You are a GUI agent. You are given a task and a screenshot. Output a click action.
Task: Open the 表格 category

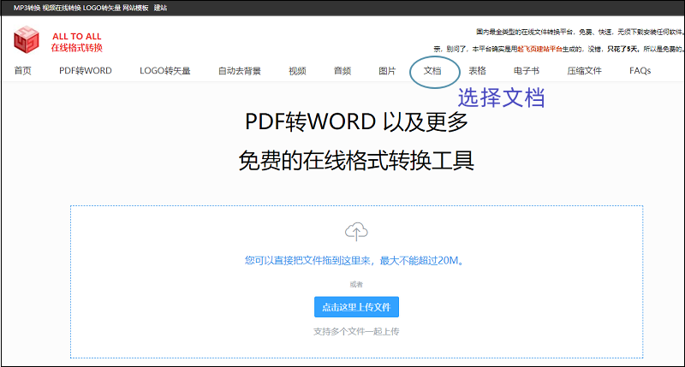pos(478,71)
